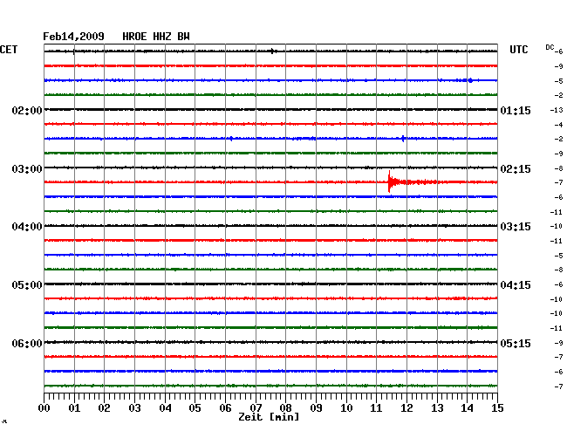Click the black spike near minute 07.5
The height and width of the screenshot is (431, 567).
(x=272, y=51)
